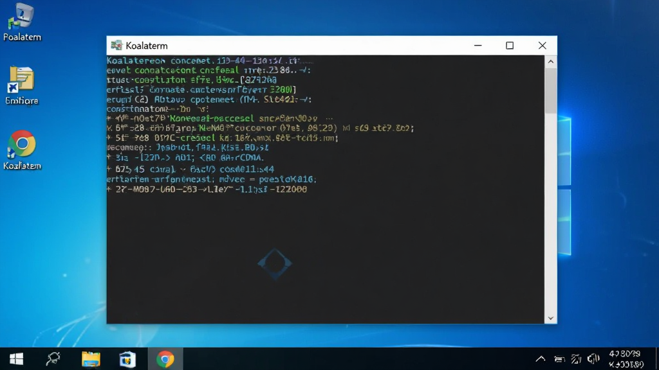Viewport: 659px width, 370px height.
Task: Open the volume tray icon
Action: coord(593,358)
